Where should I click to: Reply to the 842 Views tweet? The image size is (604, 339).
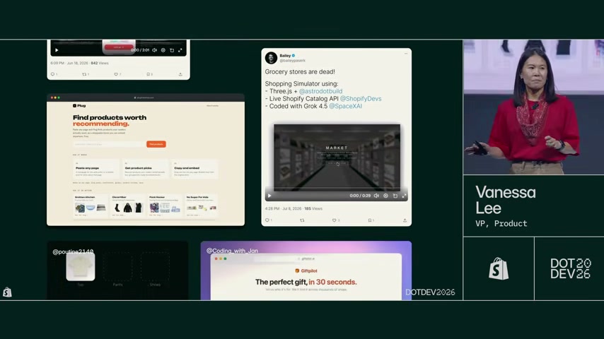click(x=54, y=74)
